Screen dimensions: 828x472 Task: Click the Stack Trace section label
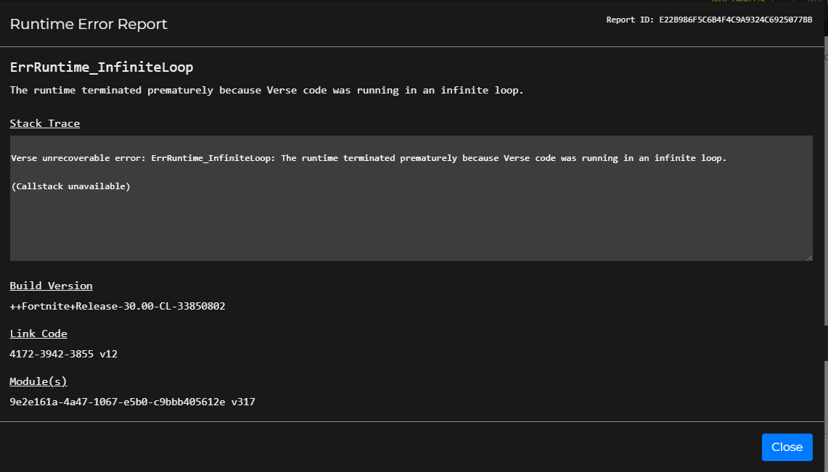tap(45, 123)
